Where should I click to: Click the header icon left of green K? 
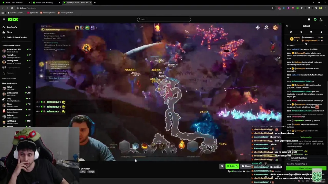[x=309, y=19]
